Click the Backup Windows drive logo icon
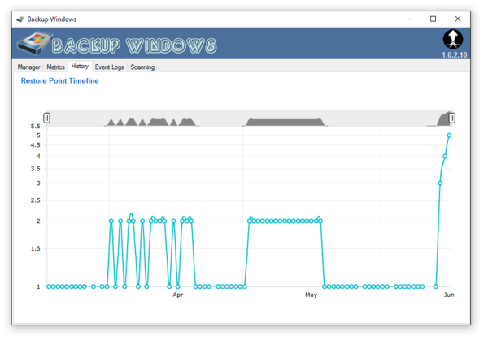488x344 pixels. (x=34, y=44)
